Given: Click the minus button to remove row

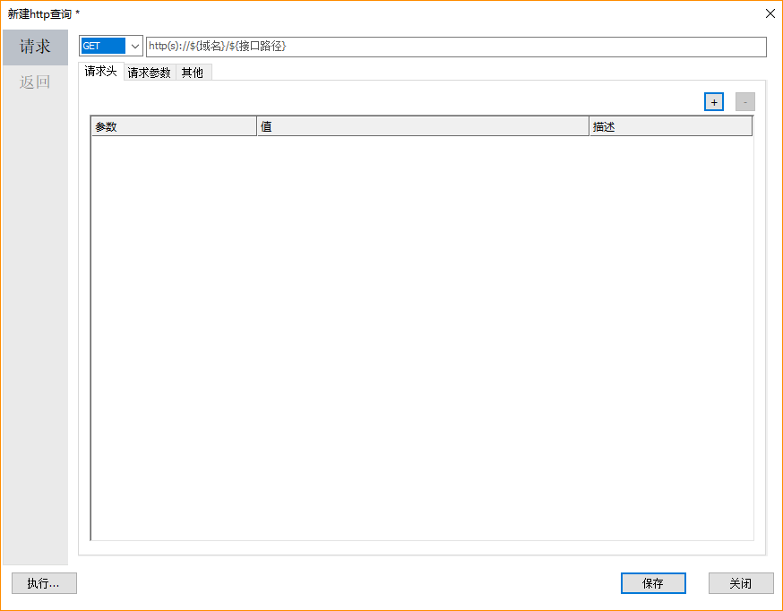Looking at the screenshot, I should point(744,102).
